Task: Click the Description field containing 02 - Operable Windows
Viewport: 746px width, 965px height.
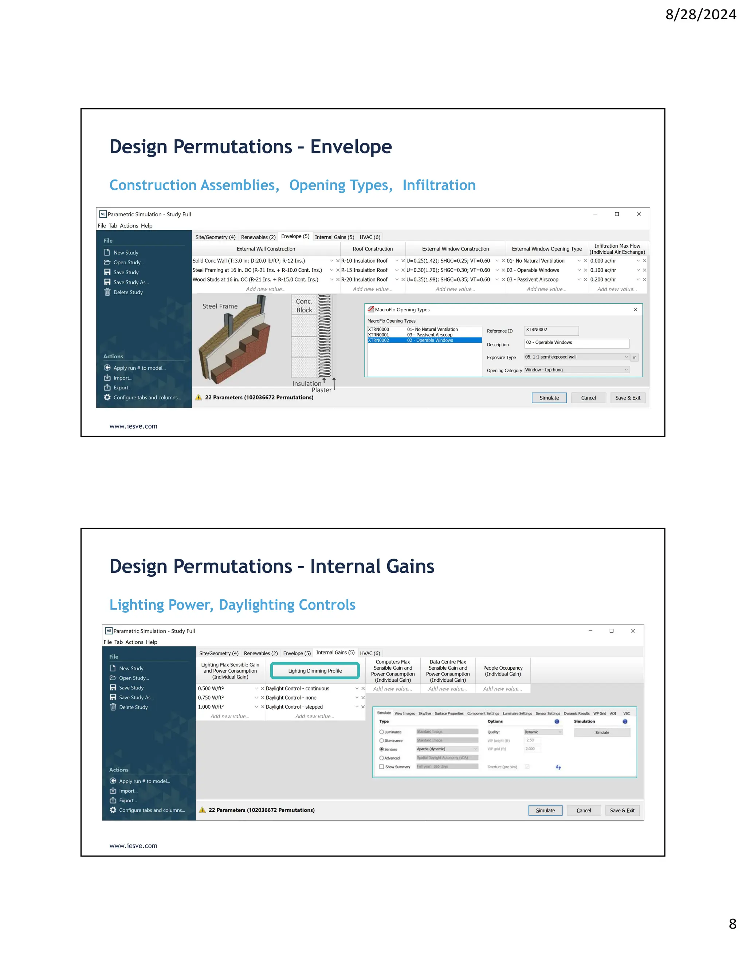Action: 576,343
